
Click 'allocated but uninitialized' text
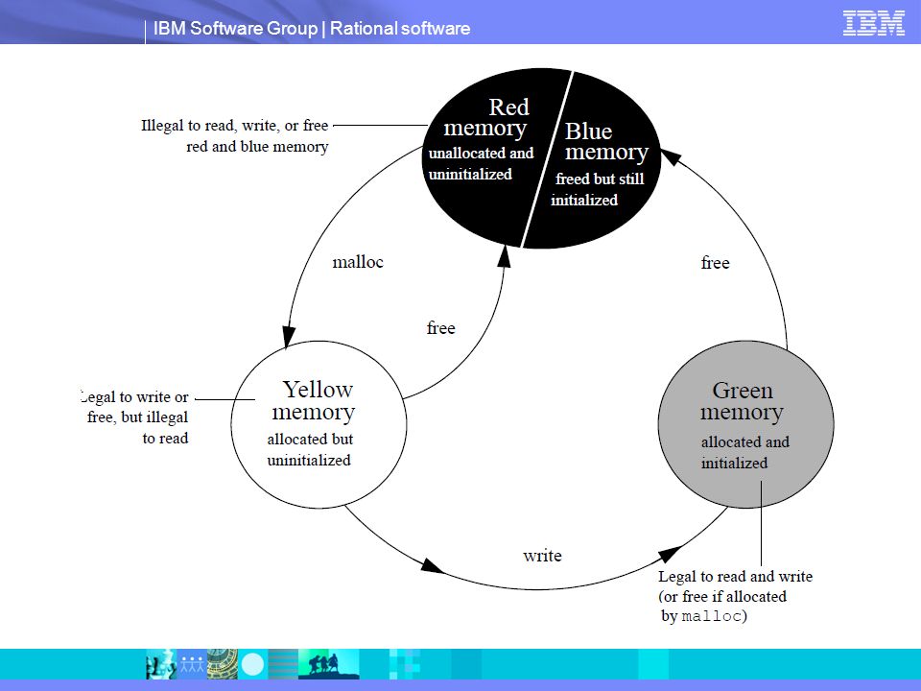(x=310, y=449)
